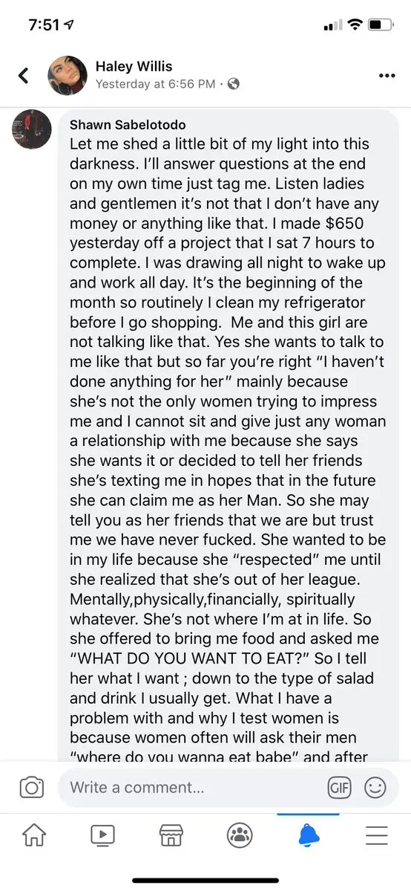Tap the Yesterday at 6:56 PM timestamp
This screenshot has width=411, height=891.
point(156,84)
